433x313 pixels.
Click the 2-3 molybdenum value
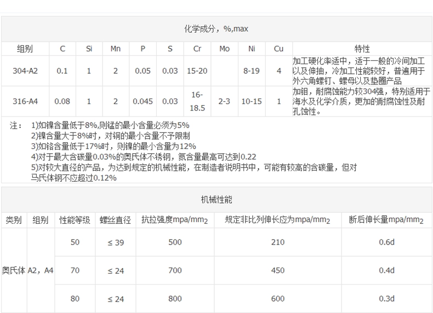(x=224, y=101)
